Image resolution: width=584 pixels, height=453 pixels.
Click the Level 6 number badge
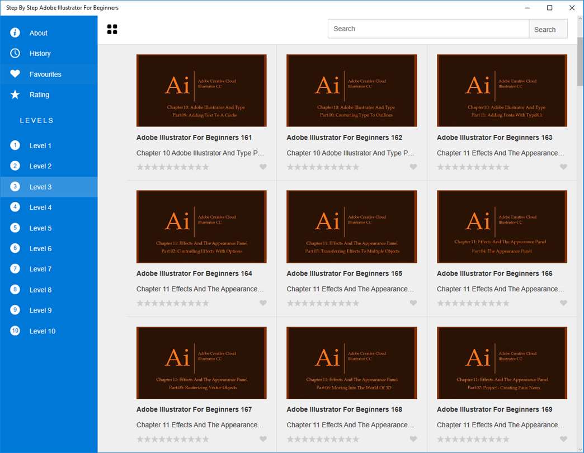[x=15, y=248]
